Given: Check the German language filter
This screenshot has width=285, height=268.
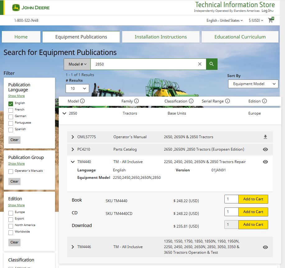Looking at the screenshot, I should (x=11, y=117).
